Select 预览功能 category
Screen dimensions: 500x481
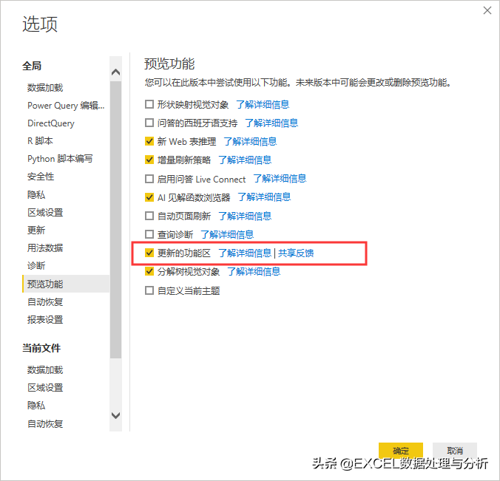tap(66, 284)
